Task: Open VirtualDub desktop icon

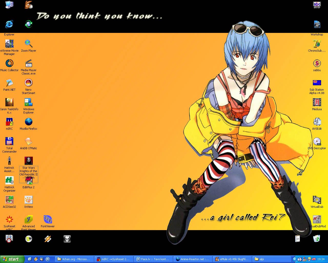Action: [x=317, y=200]
